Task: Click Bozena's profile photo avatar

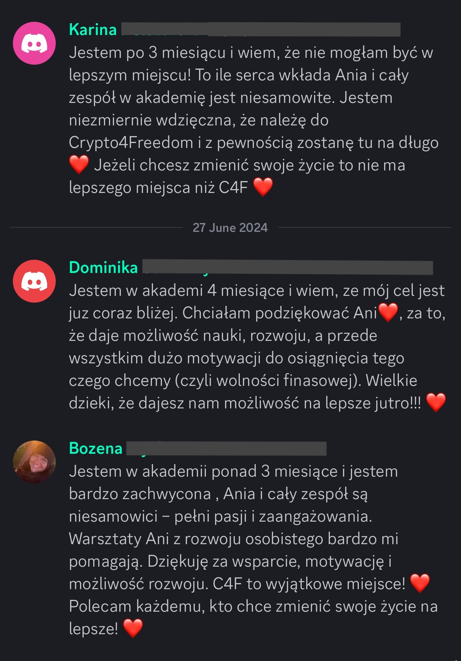Action: pyautogui.click(x=34, y=462)
